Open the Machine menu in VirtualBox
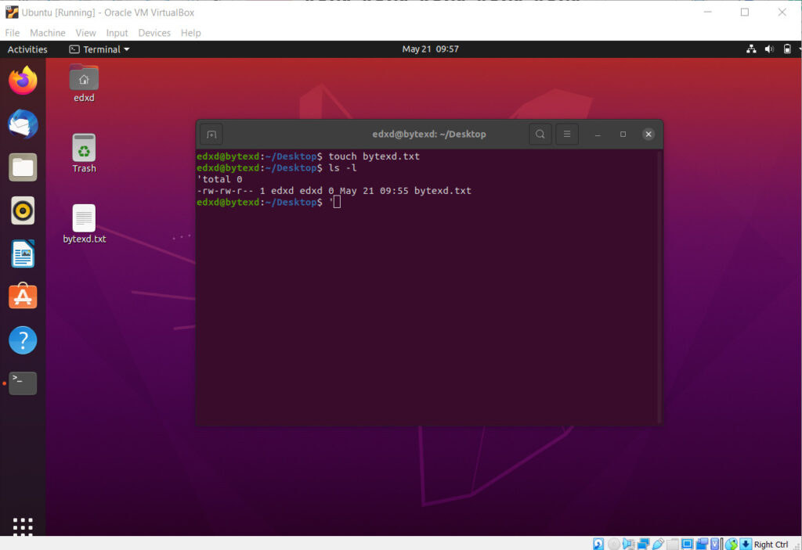The image size is (802, 550). click(48, 33)
